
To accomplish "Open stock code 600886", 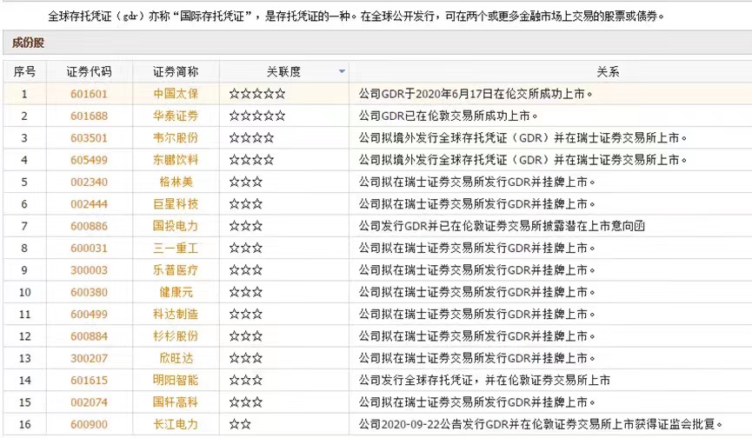I will point(90,226).
